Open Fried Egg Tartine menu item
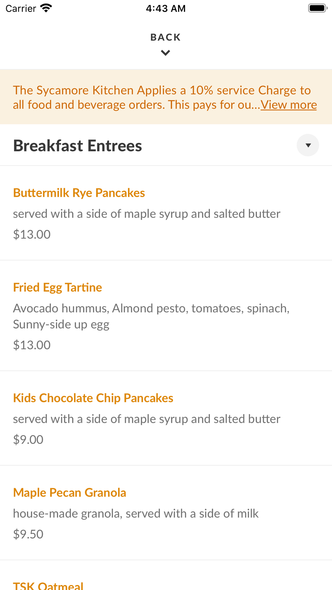 pos(57,287)
